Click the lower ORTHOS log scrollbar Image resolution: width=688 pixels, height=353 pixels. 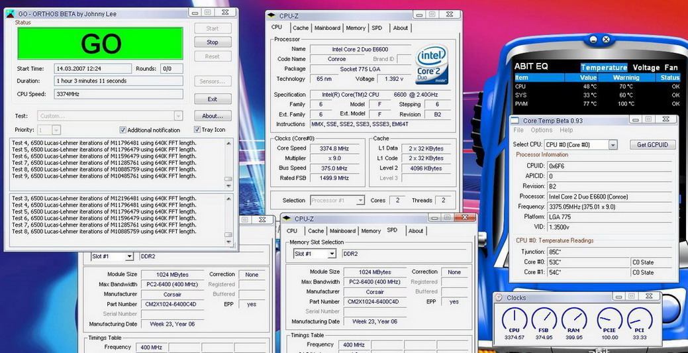228,219
